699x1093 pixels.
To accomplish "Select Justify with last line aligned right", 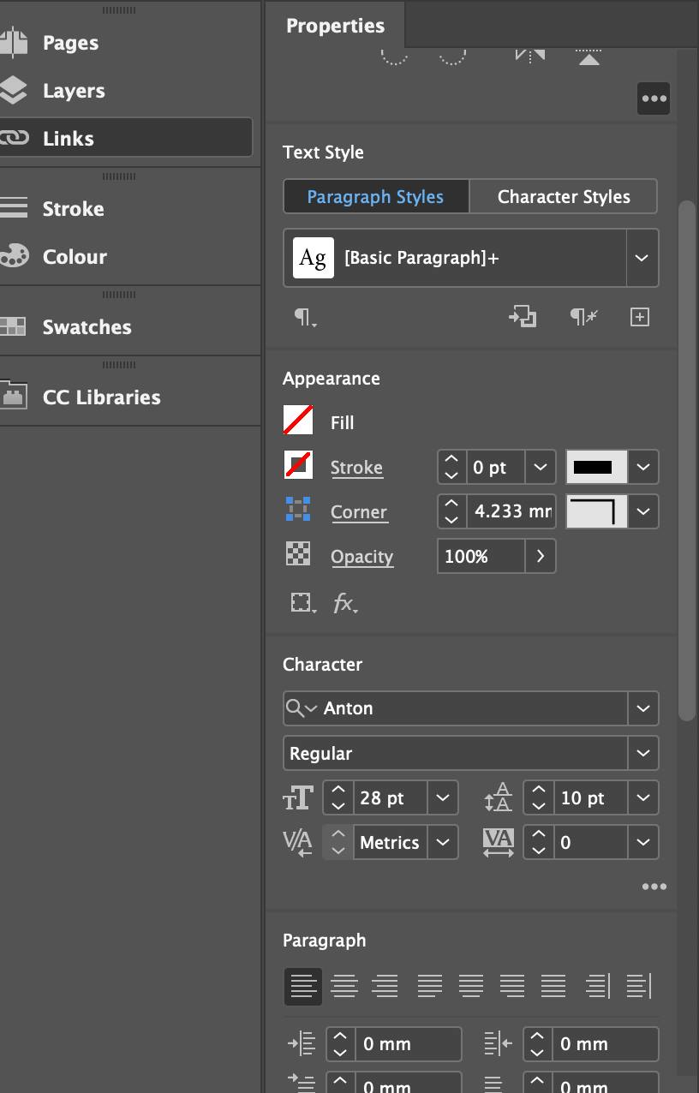I will pyautogui.click(x=512, y=986).
